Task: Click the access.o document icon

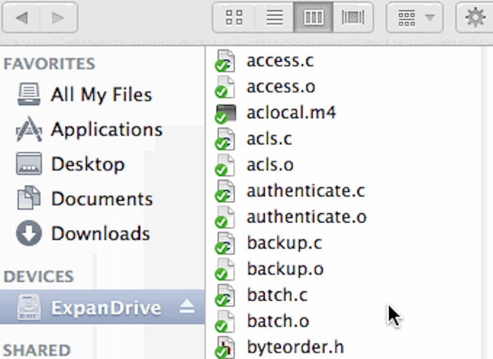Action: [225, 87]
